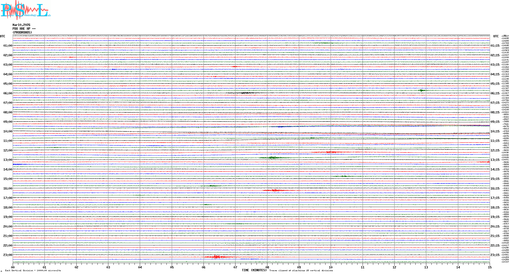The height and width of the screenshot is (274, 510).
Task: Click the 16:15 label on right axis
Action: pyautogui.click(x=495, y=189)
